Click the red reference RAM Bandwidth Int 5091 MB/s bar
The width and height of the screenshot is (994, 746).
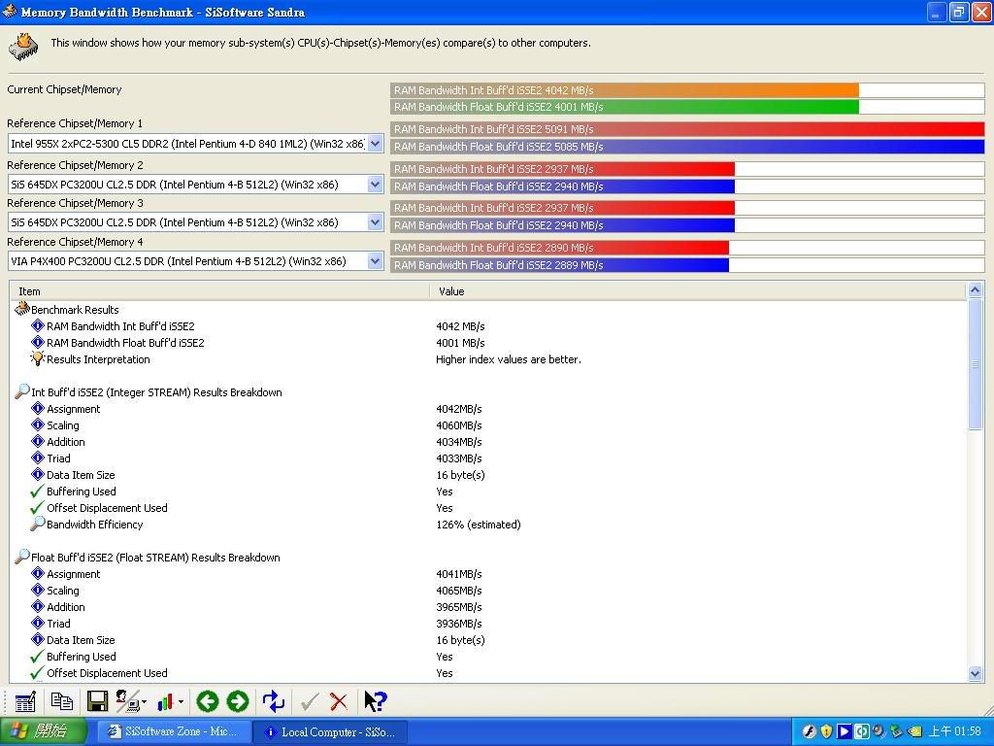688,129
